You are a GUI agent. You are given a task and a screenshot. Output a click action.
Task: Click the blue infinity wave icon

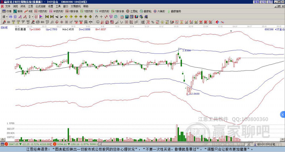[x=222, y=22]
